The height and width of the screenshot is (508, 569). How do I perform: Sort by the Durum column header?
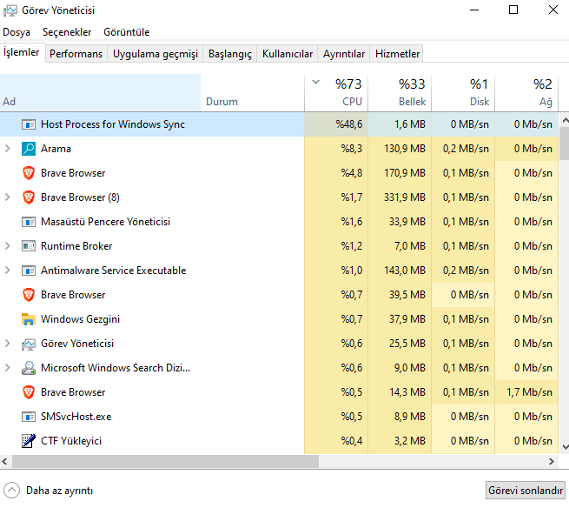click(253, 93)
